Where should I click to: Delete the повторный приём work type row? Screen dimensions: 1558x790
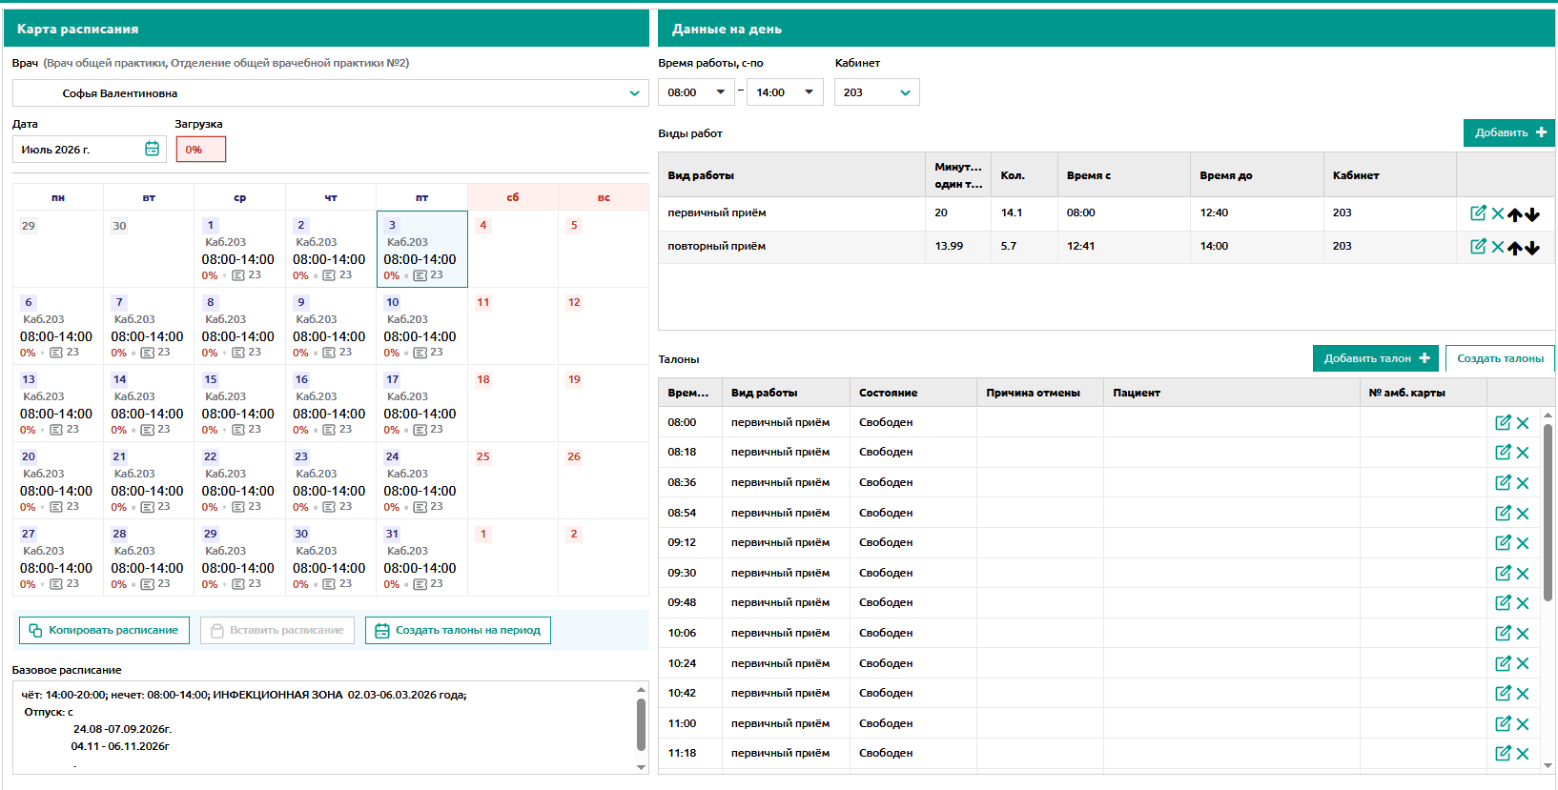pos(1498,247)
